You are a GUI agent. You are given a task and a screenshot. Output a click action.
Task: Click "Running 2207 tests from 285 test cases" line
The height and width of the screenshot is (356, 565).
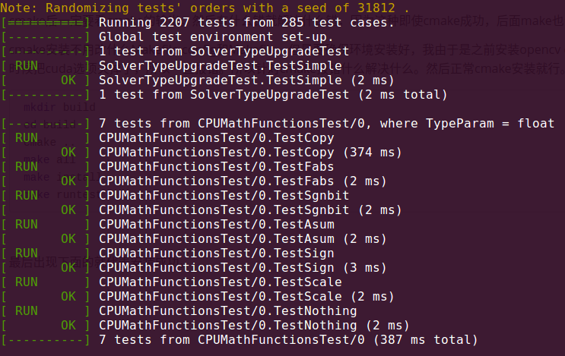[246, 22]
